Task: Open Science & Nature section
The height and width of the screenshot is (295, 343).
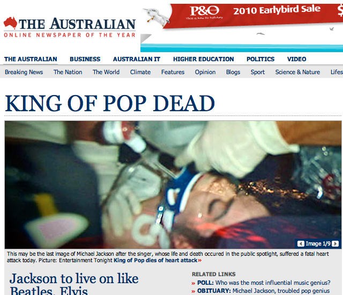Action: coord(297,72)
